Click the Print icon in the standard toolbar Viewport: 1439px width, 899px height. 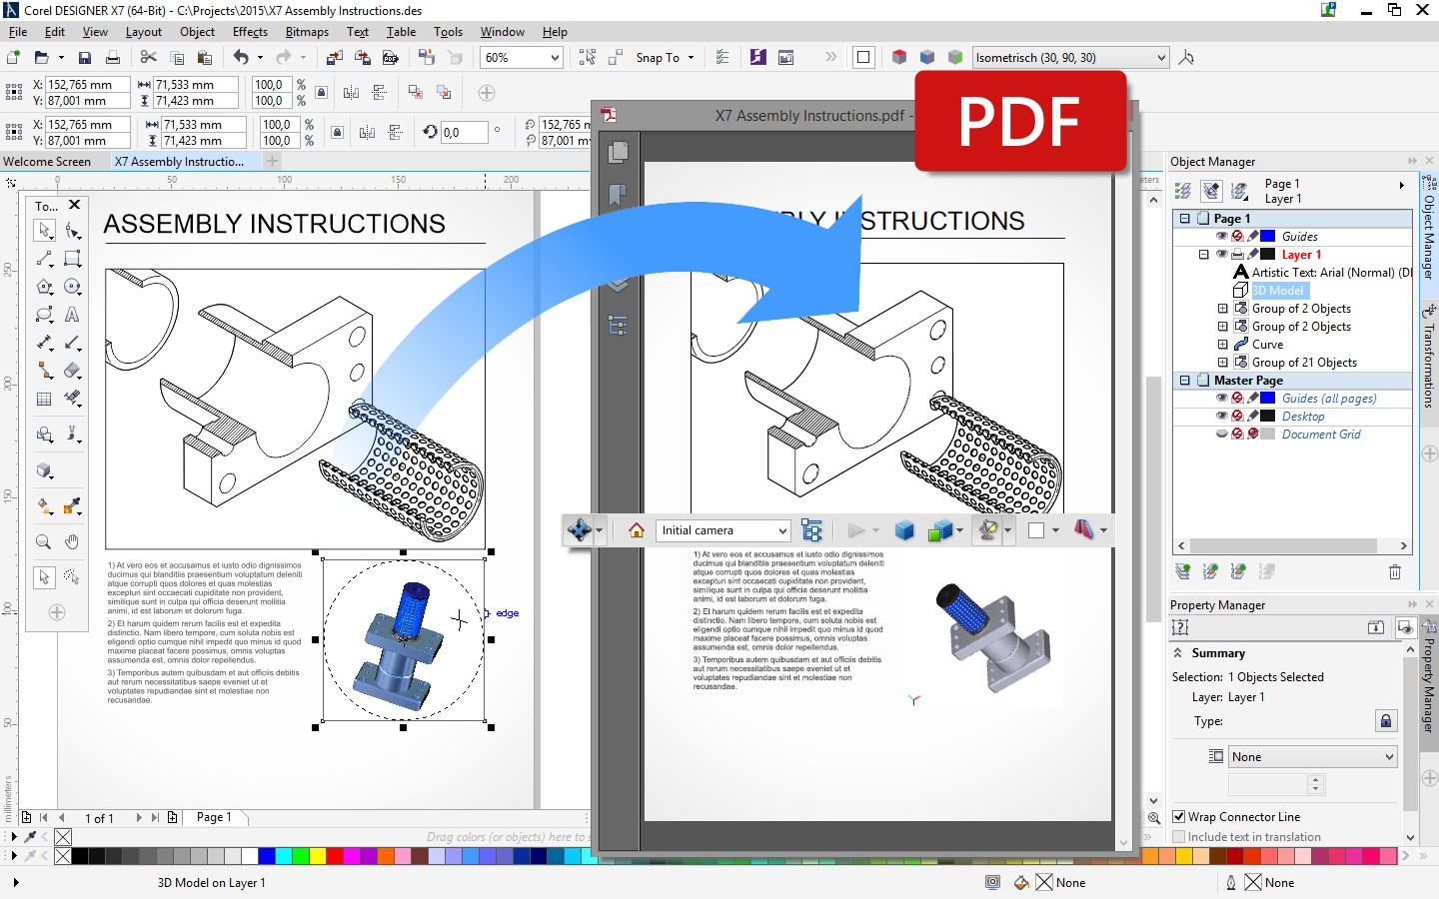(113, 58)
